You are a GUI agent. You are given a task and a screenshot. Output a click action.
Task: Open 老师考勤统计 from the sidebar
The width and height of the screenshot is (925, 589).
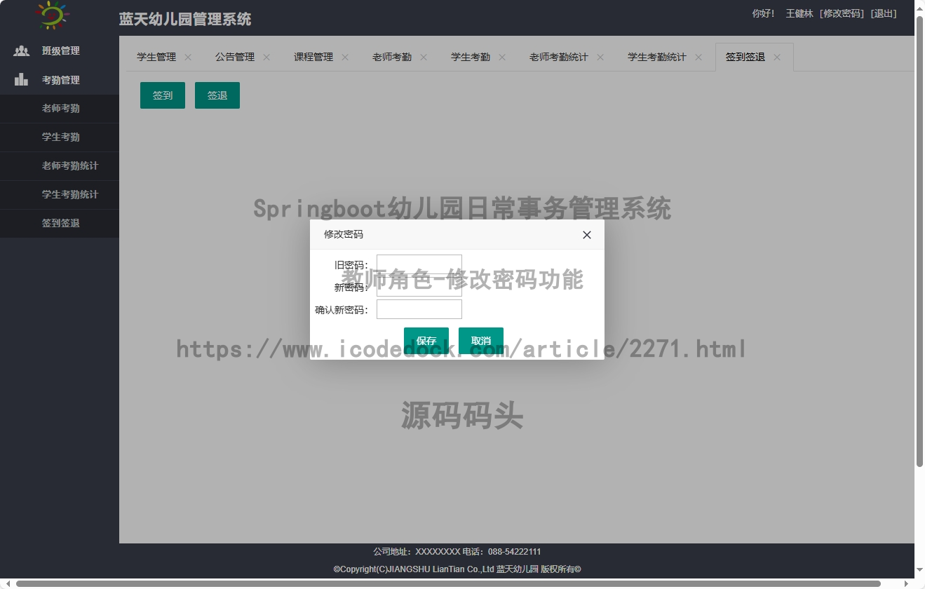click(x=60, y=166)
